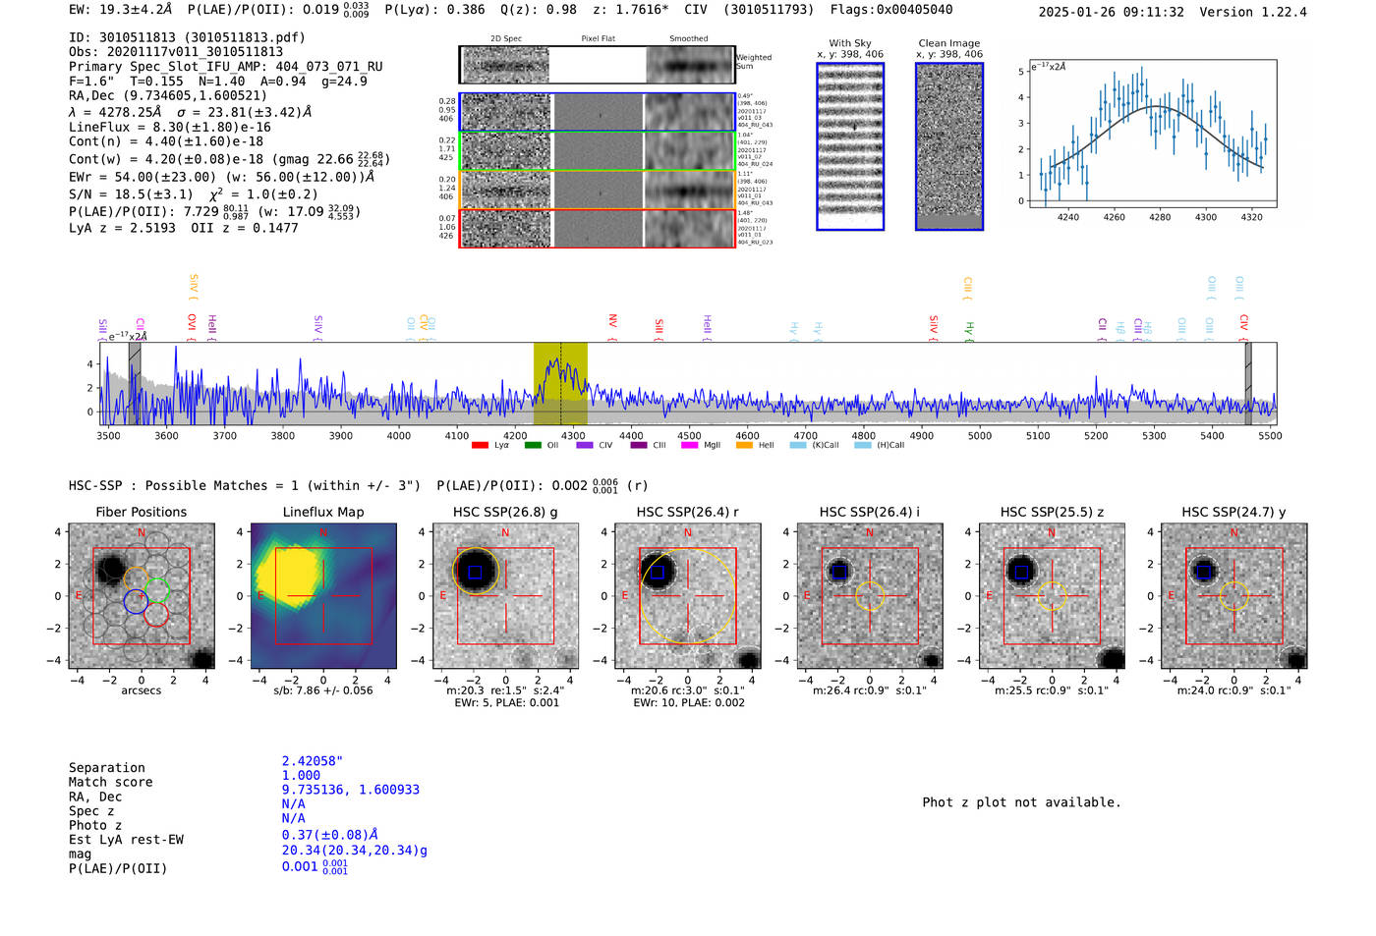Click the purple CIV legend swatch

pyautogui.click(x=585, y=445)
